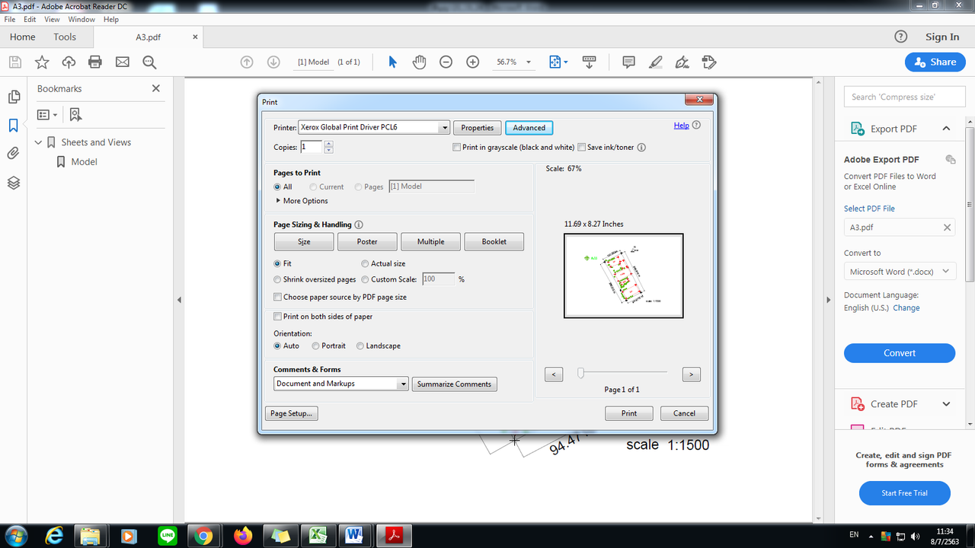
Task: Select Shrink oversized pages option
Action: [277, 279]
